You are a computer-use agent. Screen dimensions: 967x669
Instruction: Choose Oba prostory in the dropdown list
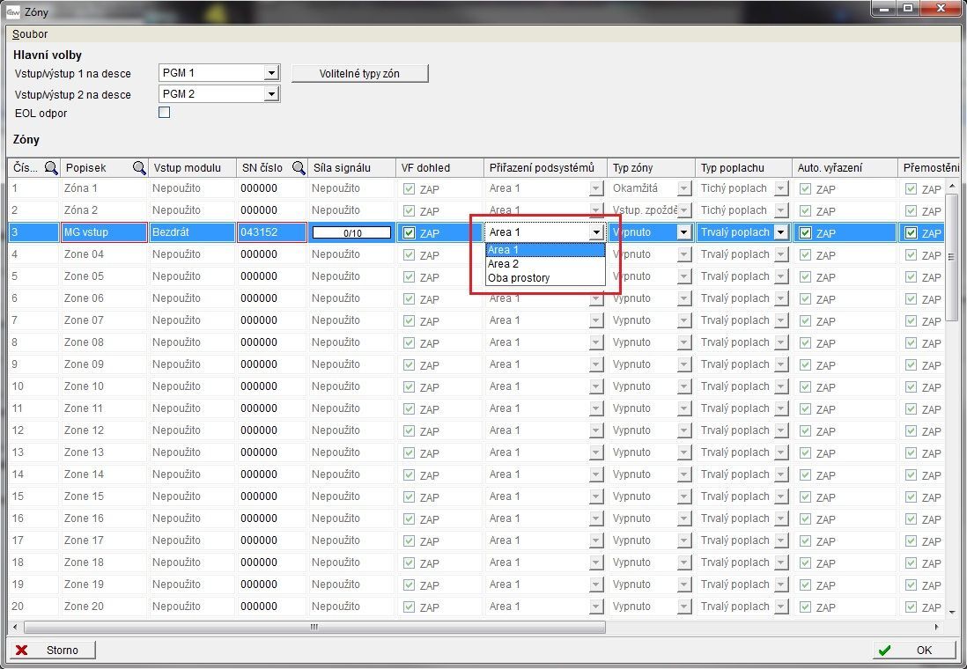point(519,278)
